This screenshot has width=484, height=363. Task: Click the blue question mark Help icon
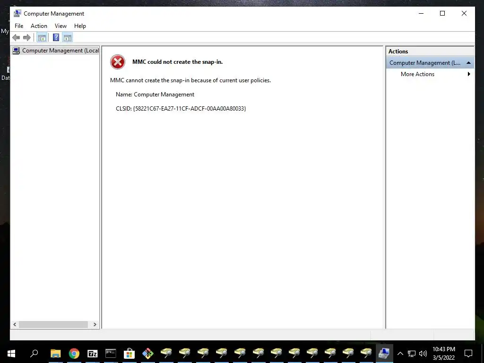pos(56,38)
